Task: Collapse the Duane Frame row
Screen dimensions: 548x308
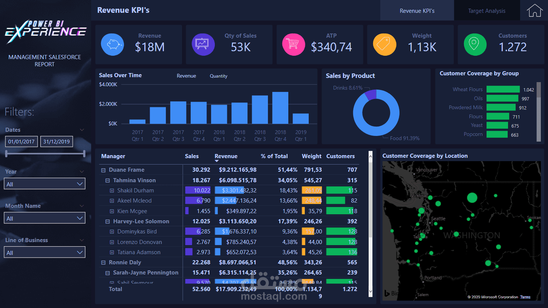Action: pos(103,170)
